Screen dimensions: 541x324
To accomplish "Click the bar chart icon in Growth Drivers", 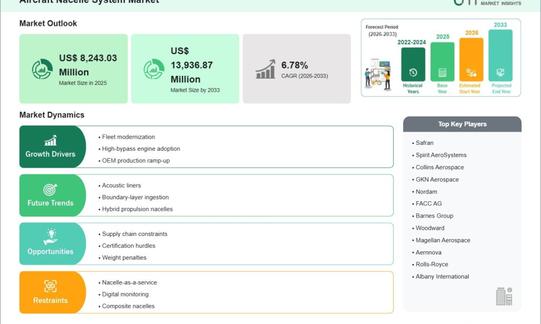I will click(50, 140).
